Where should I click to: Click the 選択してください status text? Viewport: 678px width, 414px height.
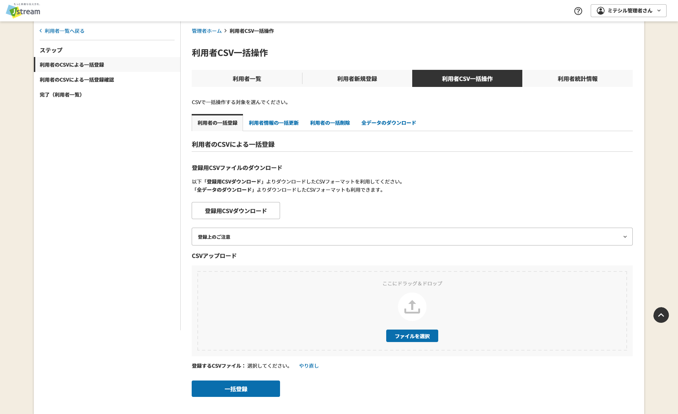[x=269, y=366]
